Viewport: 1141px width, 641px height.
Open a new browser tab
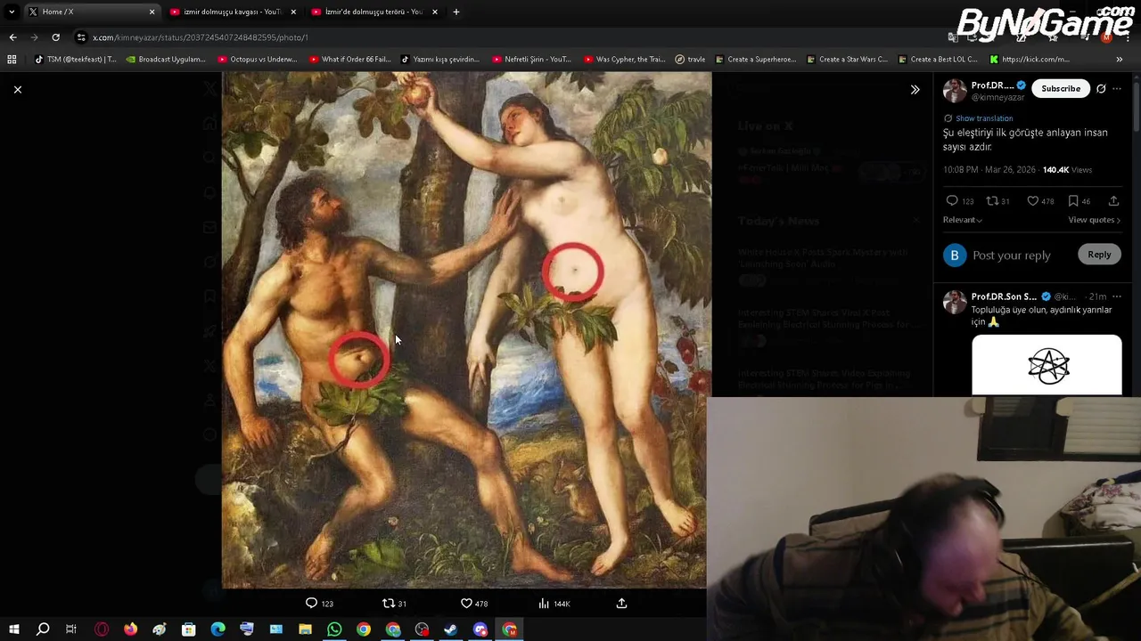456,12
